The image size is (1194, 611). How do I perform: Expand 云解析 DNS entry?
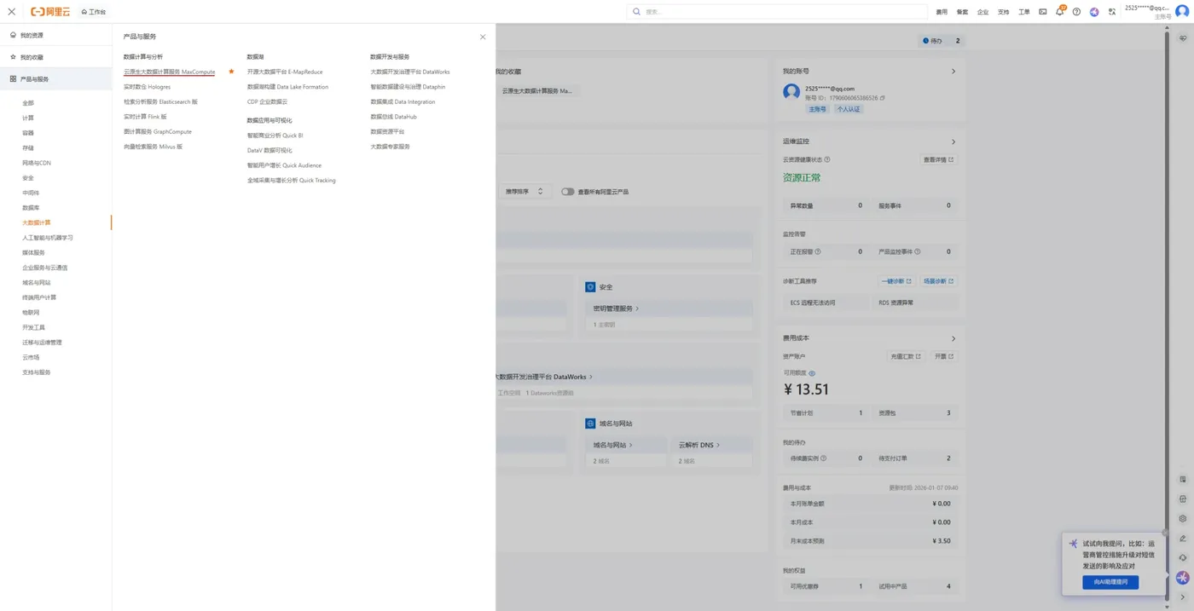[x=699, y=445]
